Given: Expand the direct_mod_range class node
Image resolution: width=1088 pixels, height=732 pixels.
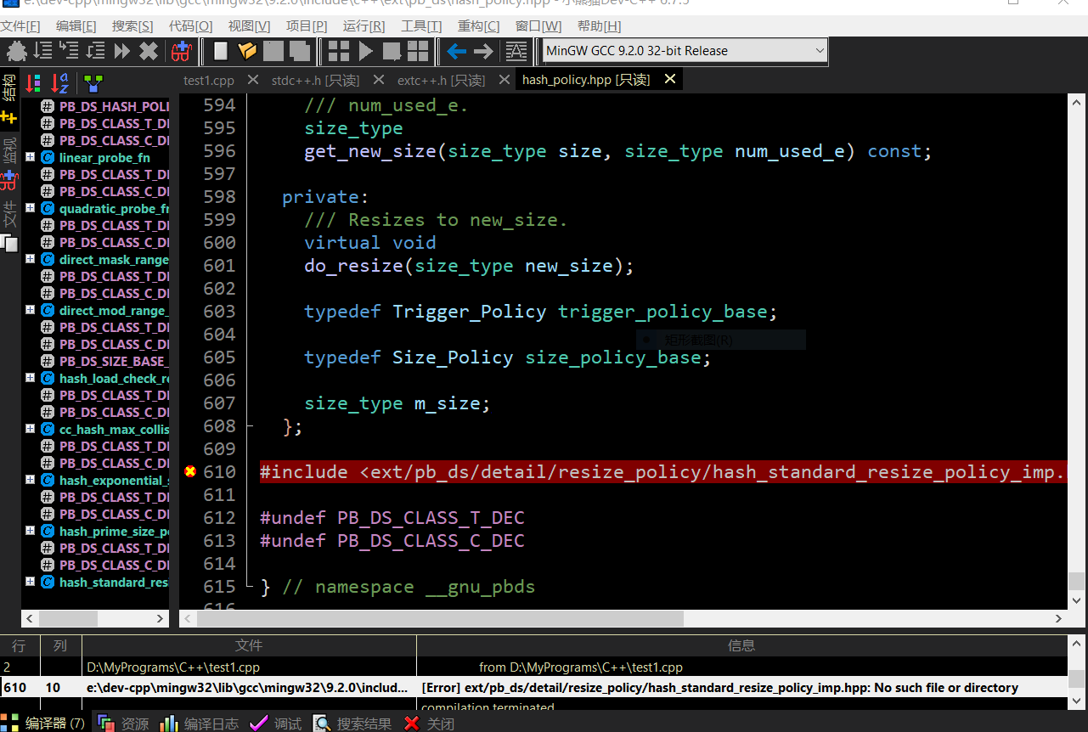Looking at the screenshot, I should 30,310.
